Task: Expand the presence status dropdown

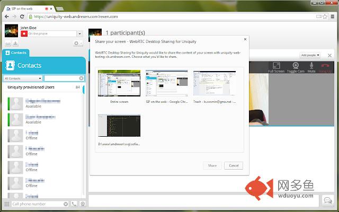Action: click(79, 33)
